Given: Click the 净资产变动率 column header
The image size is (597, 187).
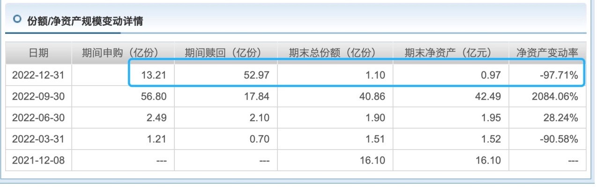Looking at the screenshot, I should [546, 53].
